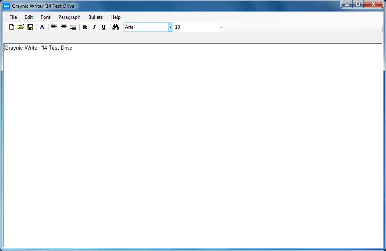Toggle bold formatting
Image resolution: width=386 pixels, height=251 pixels.
pyautogui.click(x=85, y=27)
